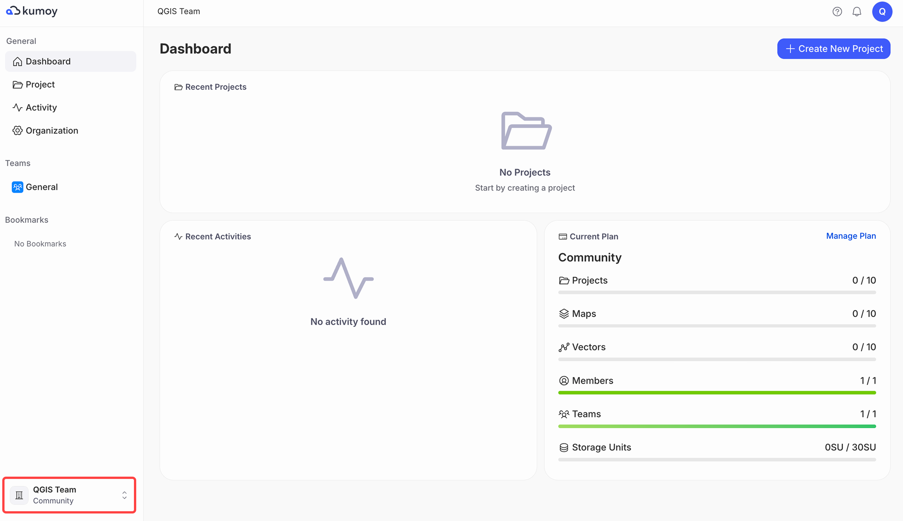
Task: Open Organization settings
Action: pyautogui.click(x=52, y=130)
